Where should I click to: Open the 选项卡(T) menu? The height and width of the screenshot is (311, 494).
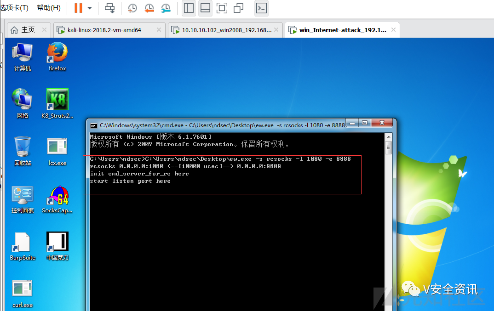tap(14, 8)
